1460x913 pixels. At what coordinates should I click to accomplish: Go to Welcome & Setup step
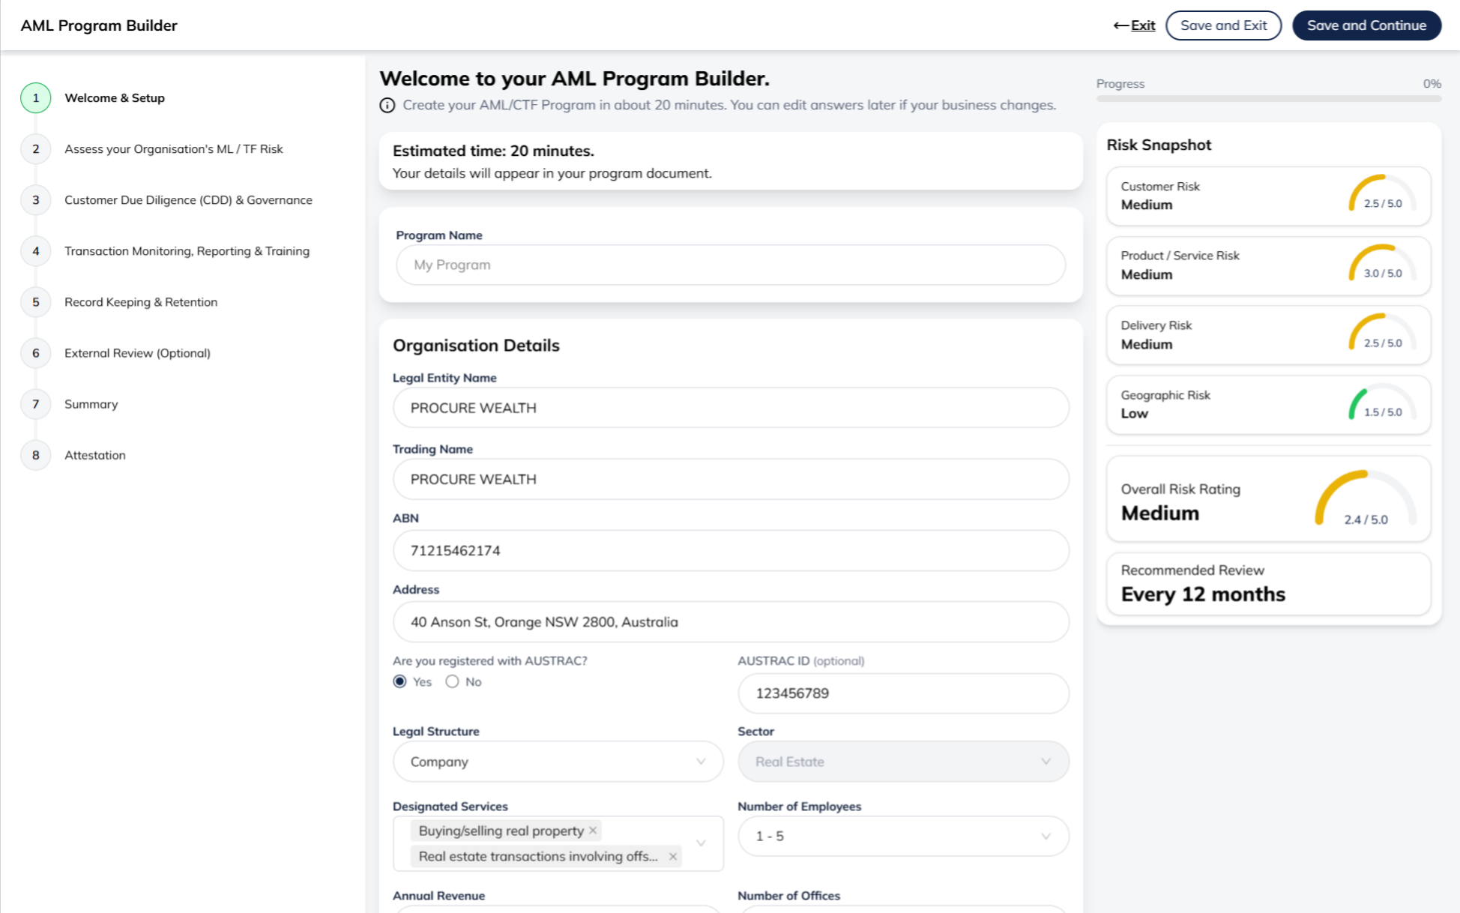tap(115, 98)
